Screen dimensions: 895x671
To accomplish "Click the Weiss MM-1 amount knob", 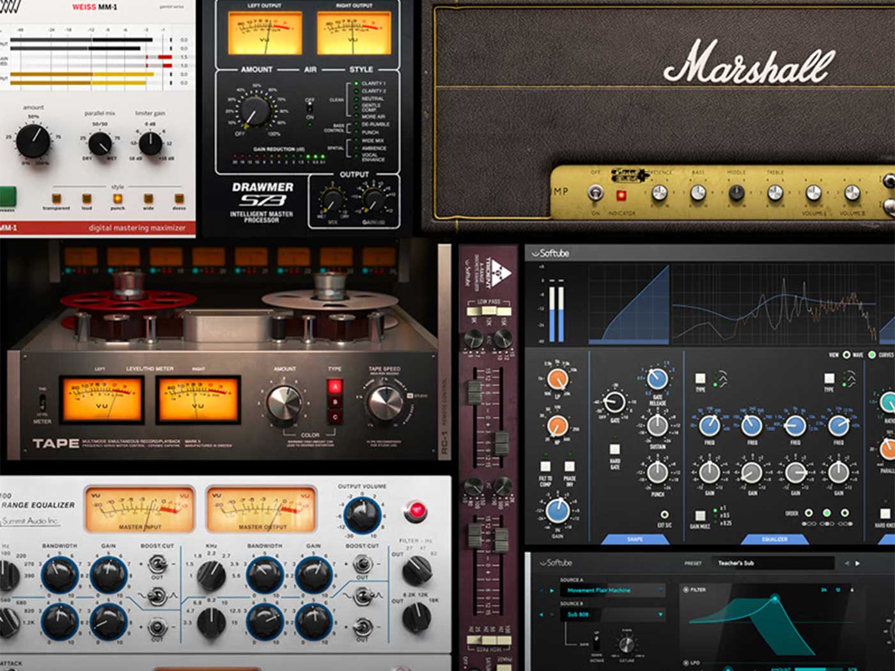I will [33, 141].
